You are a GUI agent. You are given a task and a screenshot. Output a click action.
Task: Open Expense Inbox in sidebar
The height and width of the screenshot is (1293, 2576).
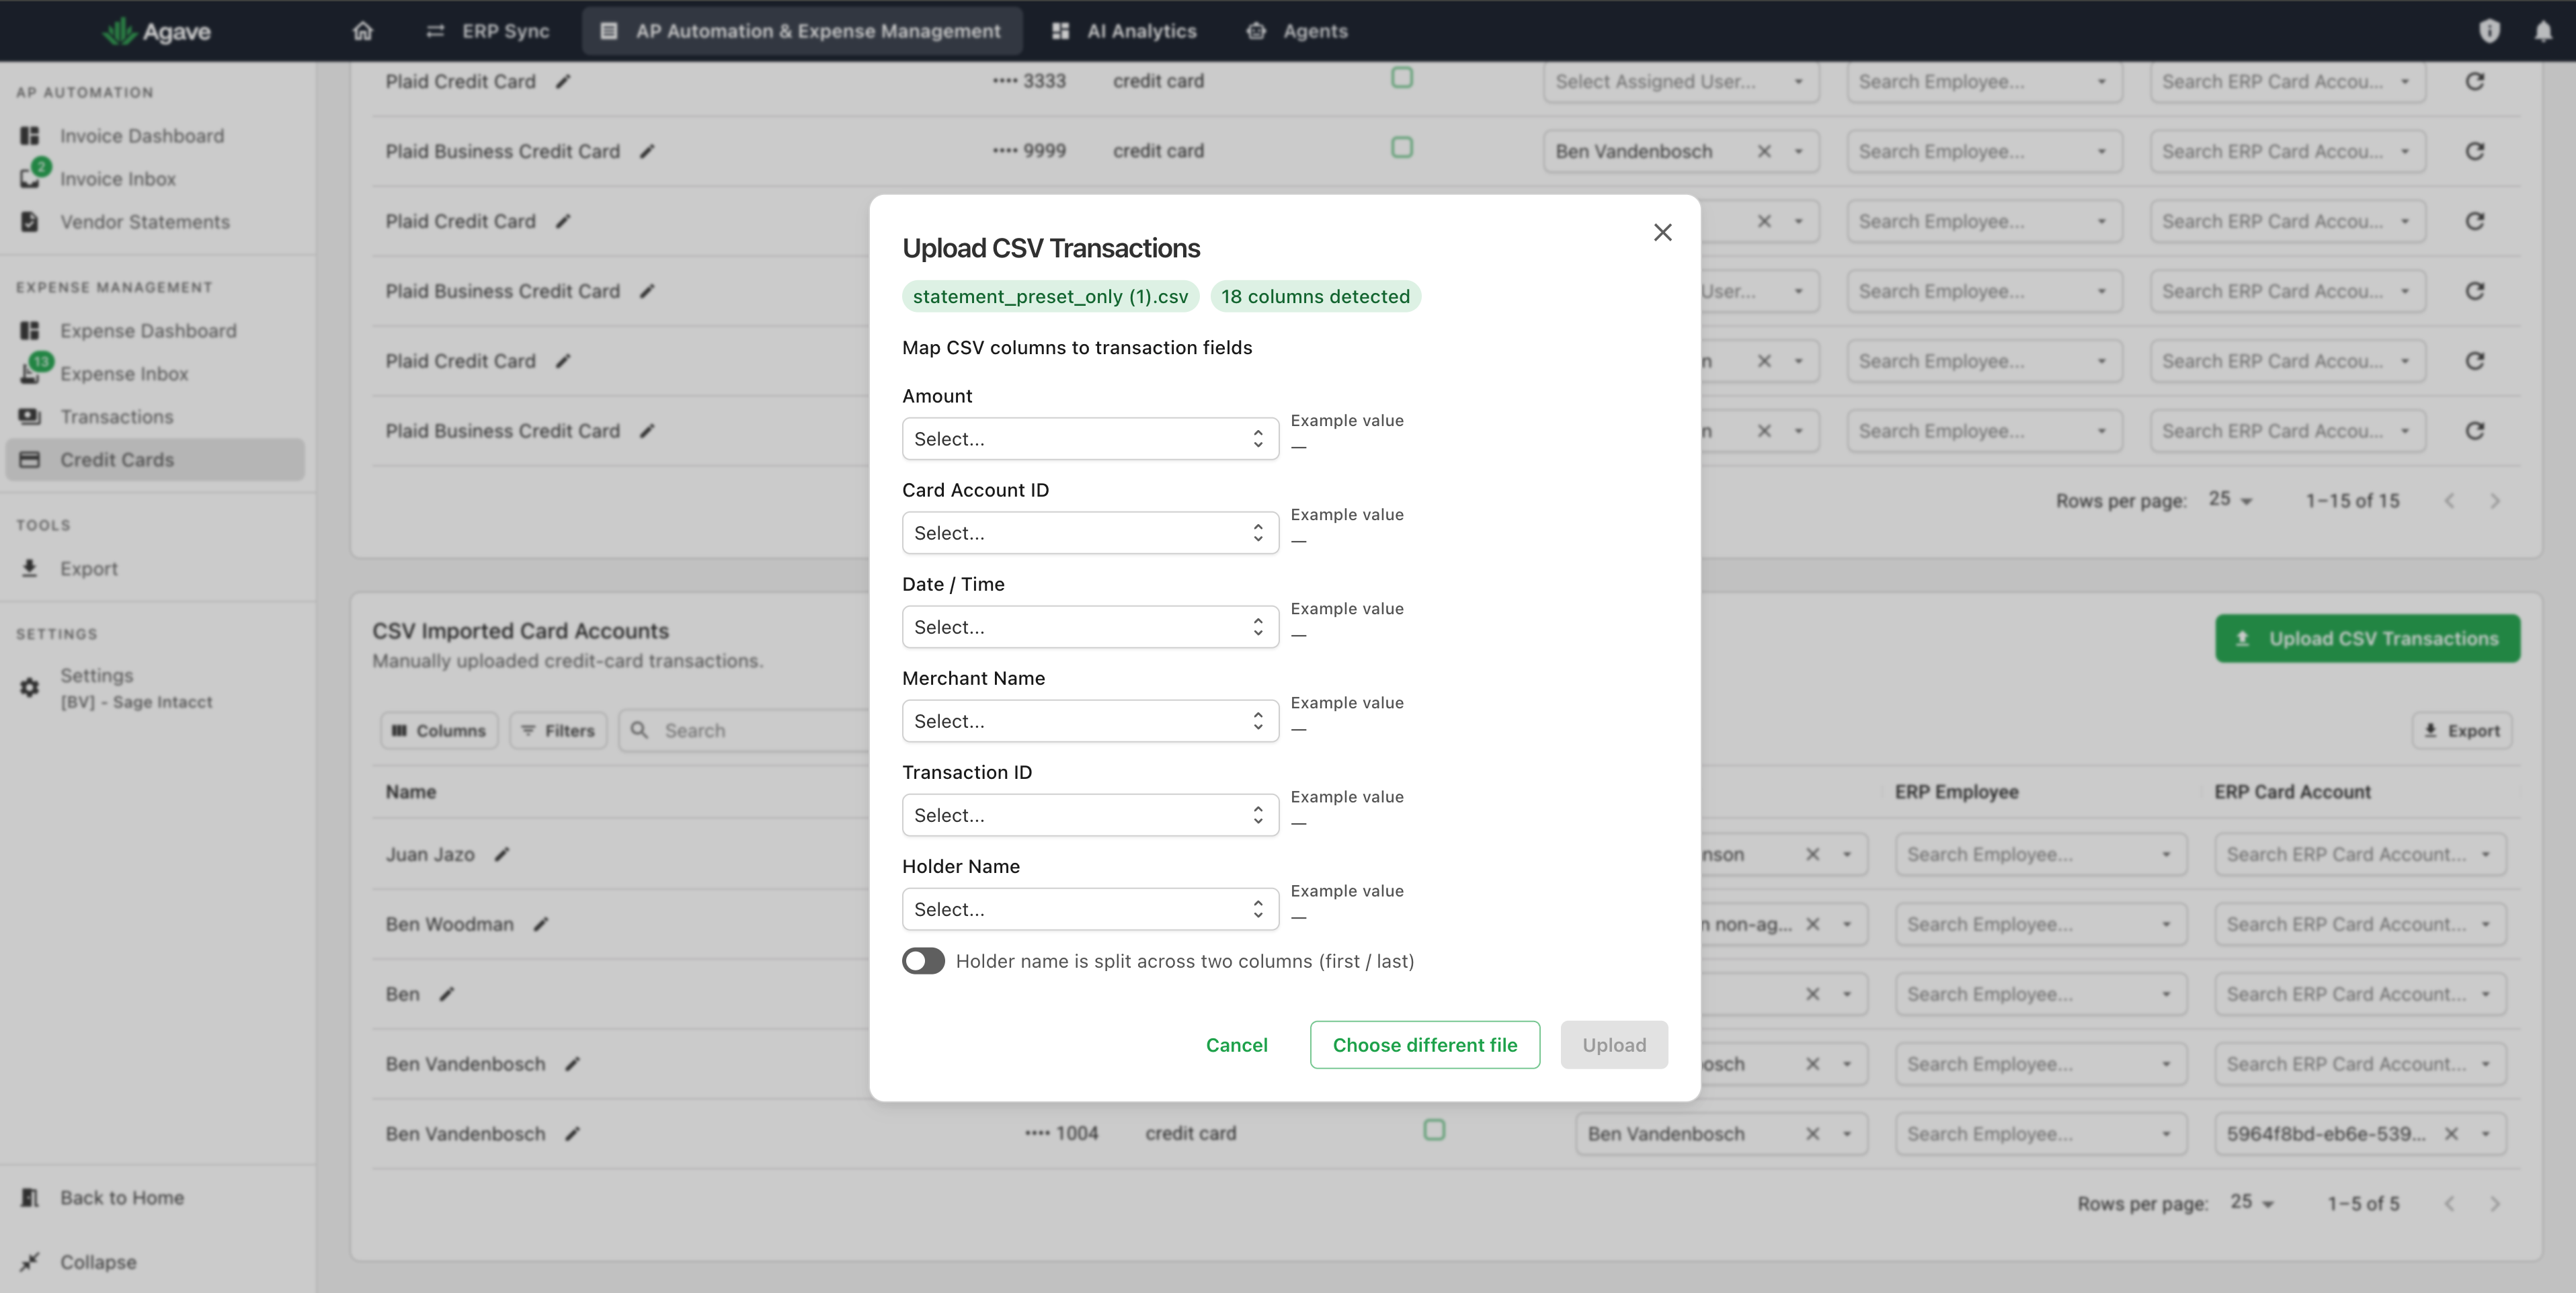[123, 374]
